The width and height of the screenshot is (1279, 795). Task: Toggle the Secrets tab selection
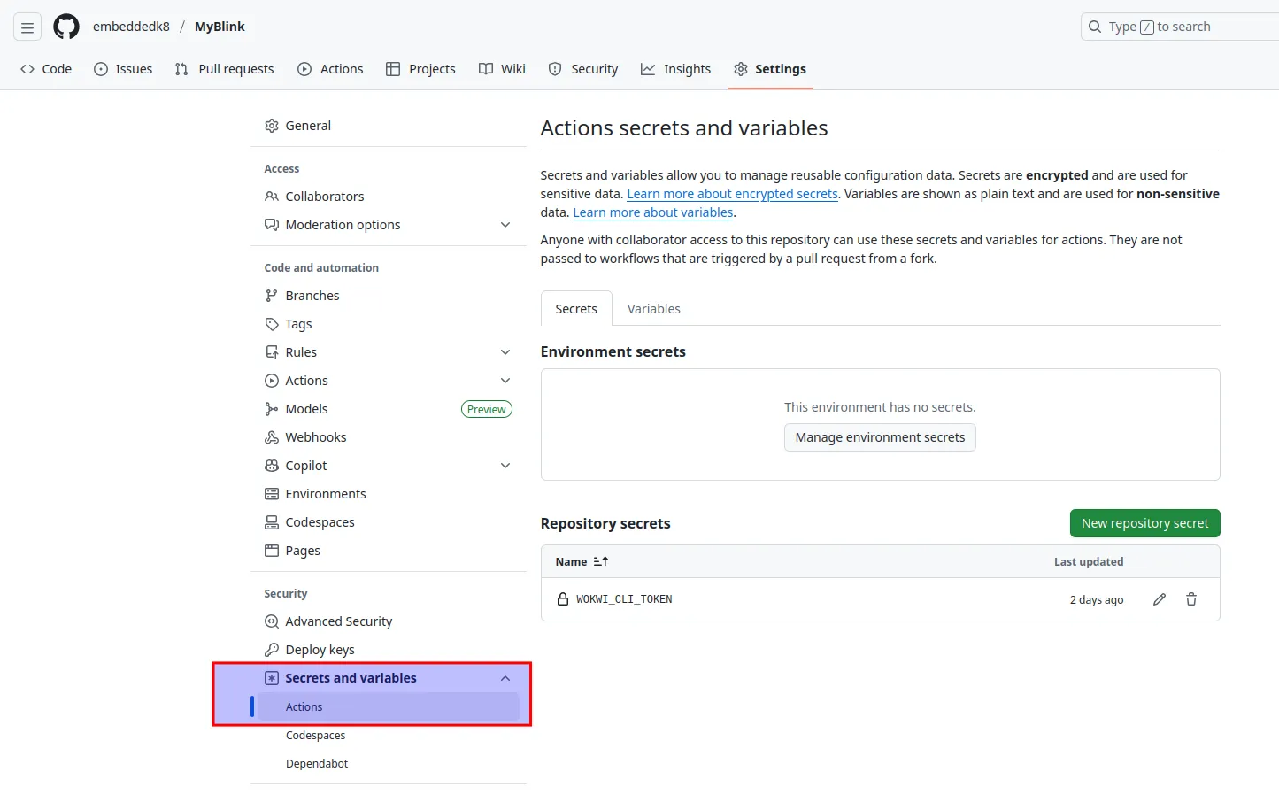(575, 308)
